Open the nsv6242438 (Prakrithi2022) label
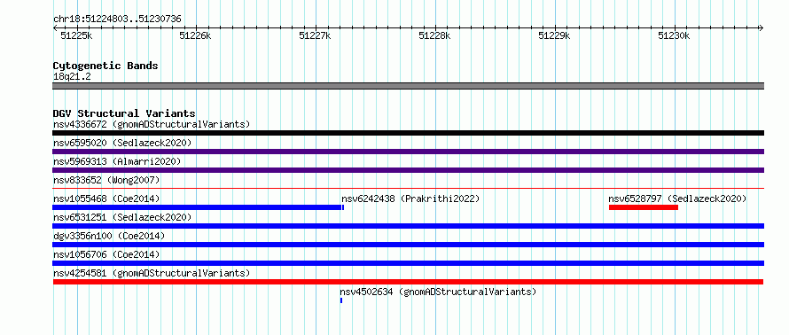Screen dimensions: 789x335 click(x=410, y=199)
